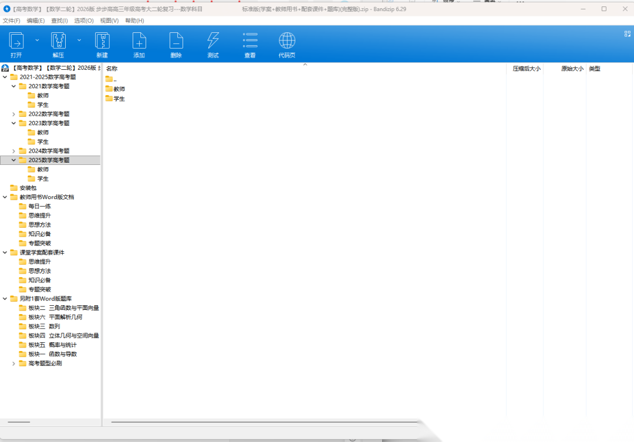Sort by 压缩后大小 column header
This screenshot has height=442, width=634.
tap(526, 69)
